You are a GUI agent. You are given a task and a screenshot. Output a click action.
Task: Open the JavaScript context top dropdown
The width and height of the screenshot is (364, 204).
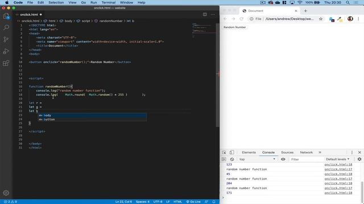(x=257, y=159)
